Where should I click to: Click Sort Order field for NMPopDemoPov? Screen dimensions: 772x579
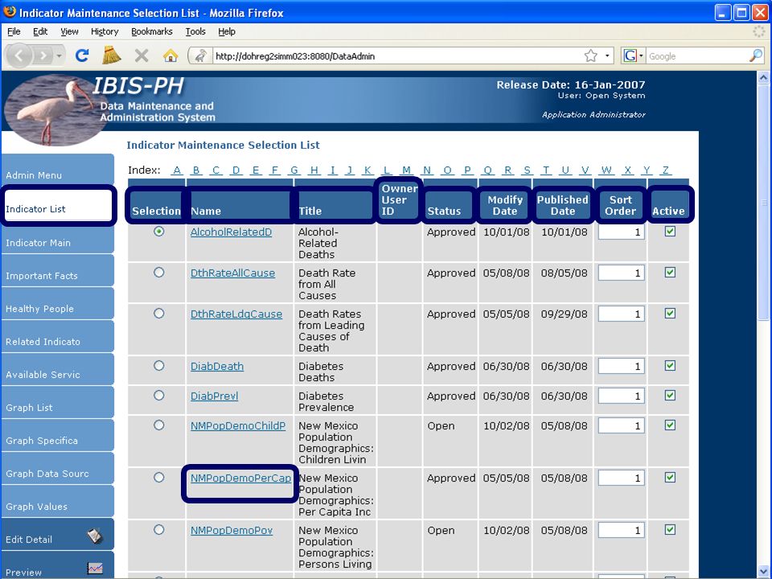(621, 530)
